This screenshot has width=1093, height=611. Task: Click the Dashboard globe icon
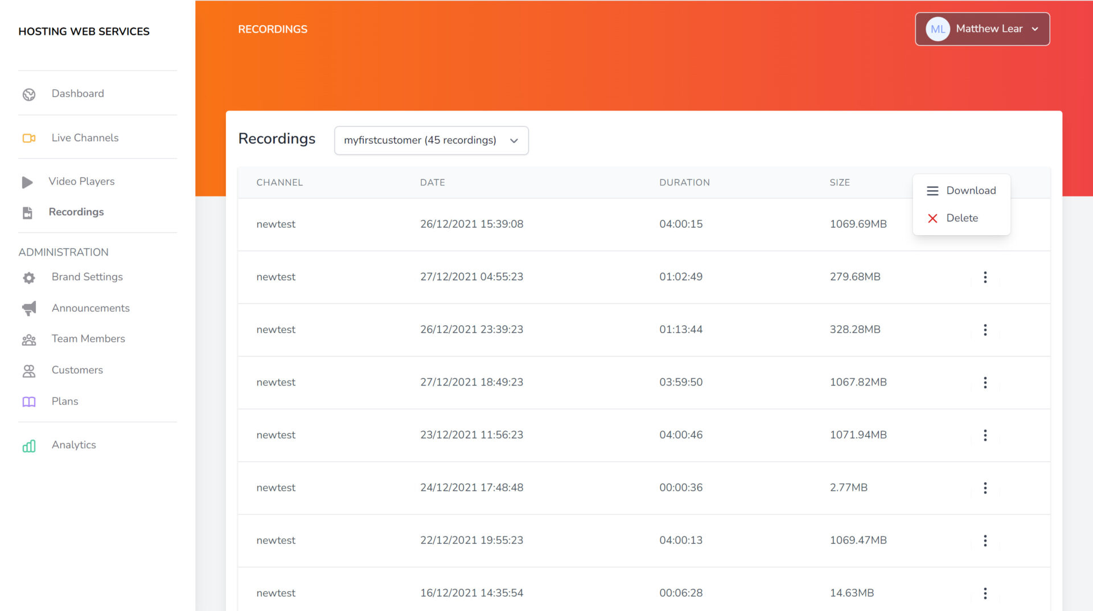pos(29,95)
